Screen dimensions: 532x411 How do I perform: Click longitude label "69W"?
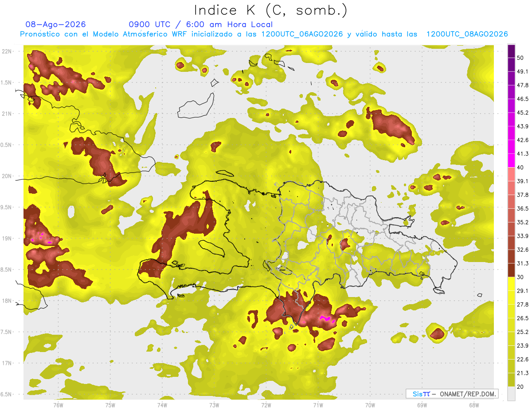422,405
